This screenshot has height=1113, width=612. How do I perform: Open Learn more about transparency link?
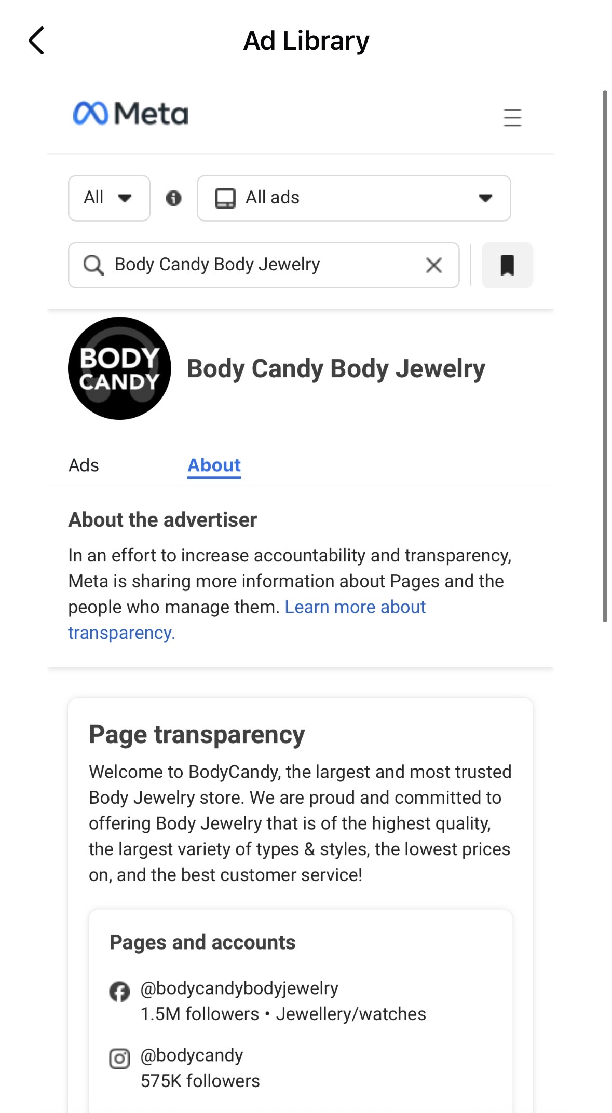click(247, 620)
